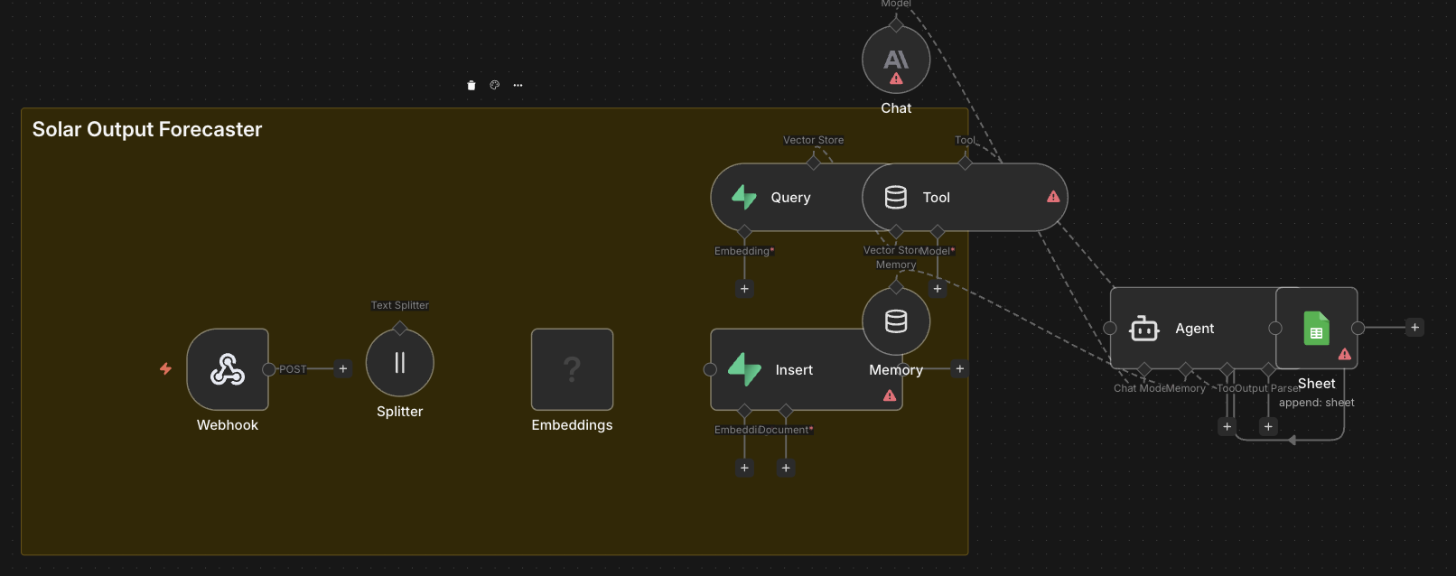Image resolution: width=1456 pixels, height=576 pixels.
Task: Add a node after Sheet output
Action: pyautogui.click(x=1415, y=328)
